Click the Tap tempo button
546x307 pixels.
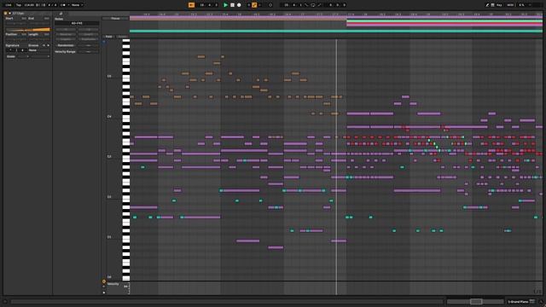pos(19,5)
